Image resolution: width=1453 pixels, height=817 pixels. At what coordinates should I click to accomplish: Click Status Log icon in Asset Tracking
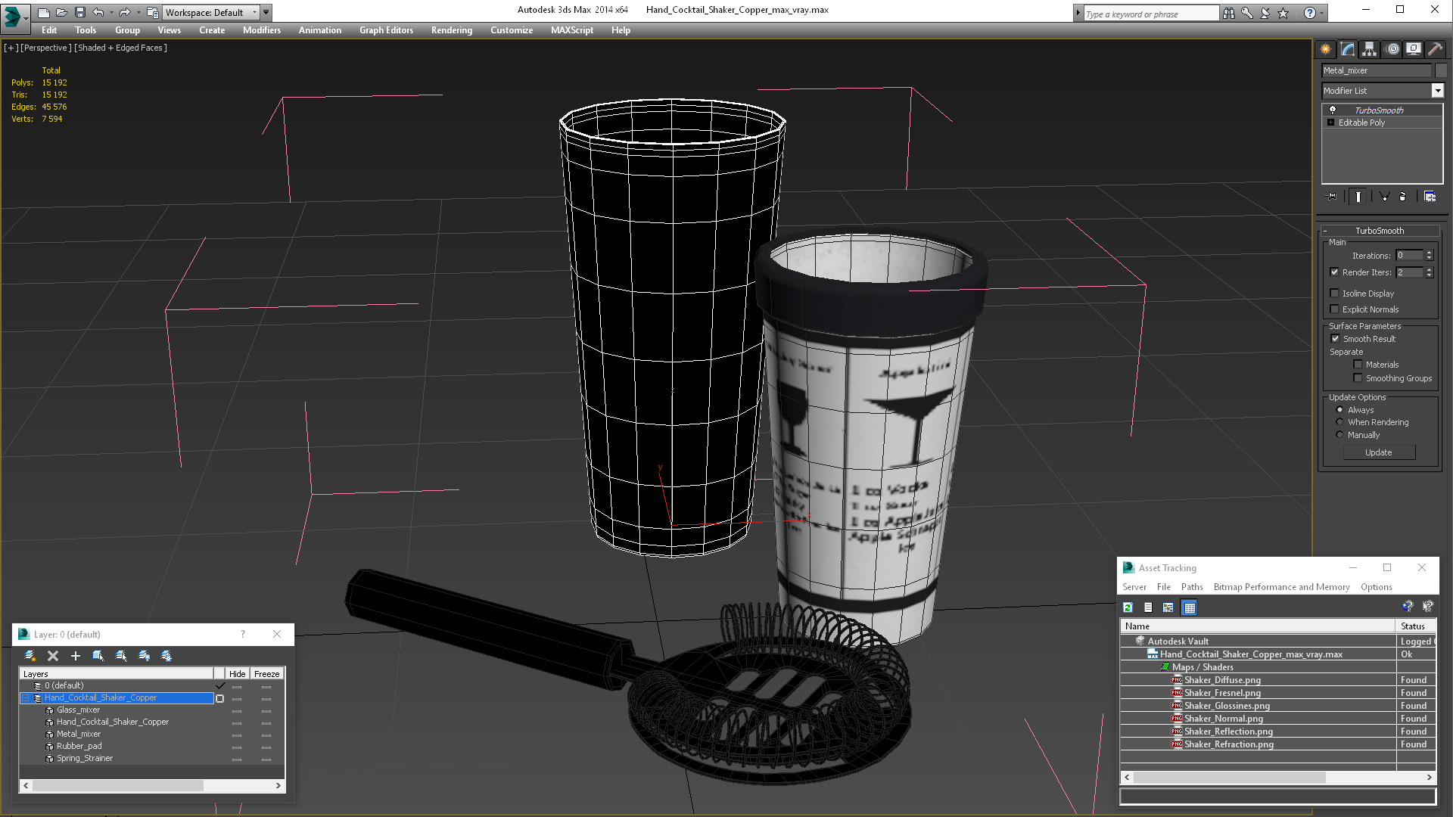click(x=1148, y=607)
